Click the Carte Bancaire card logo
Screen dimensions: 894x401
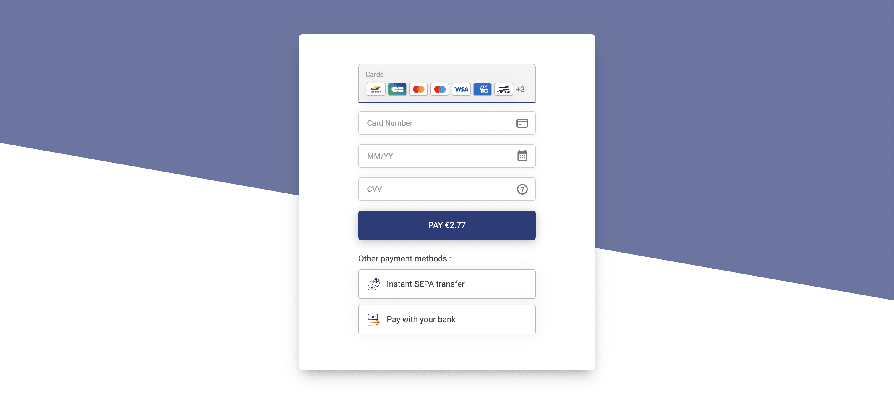pyautogui.click(x=397, y=89)
